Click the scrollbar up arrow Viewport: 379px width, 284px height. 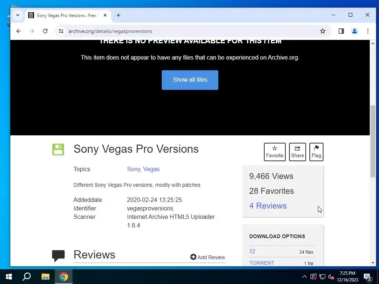(373, 43)
